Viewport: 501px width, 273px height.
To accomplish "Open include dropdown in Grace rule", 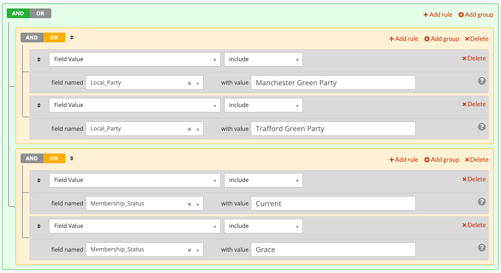I will [263, 226].
